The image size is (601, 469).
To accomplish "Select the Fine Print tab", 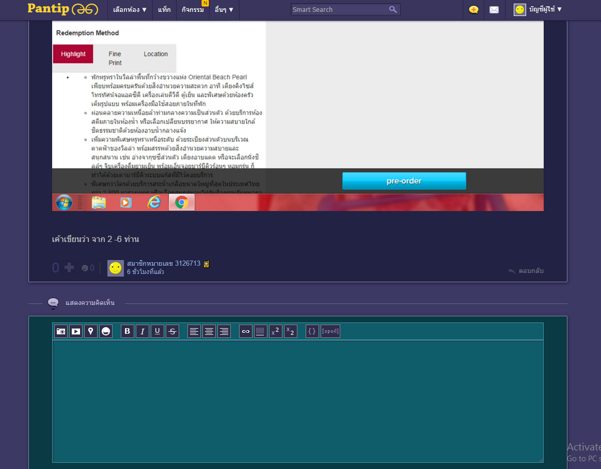I will [x=115, y=58].
